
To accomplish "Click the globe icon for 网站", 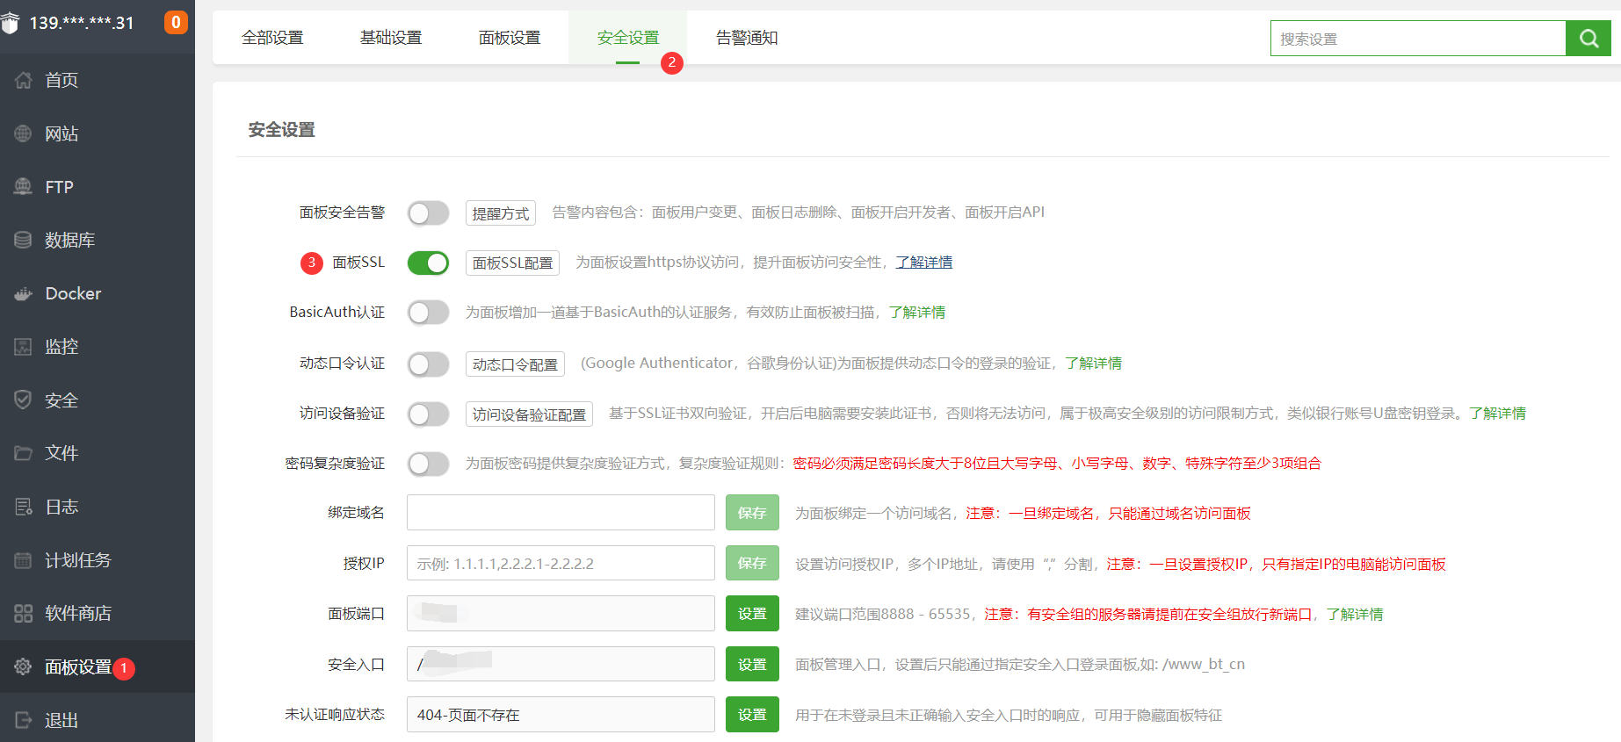I will point(23,133).
